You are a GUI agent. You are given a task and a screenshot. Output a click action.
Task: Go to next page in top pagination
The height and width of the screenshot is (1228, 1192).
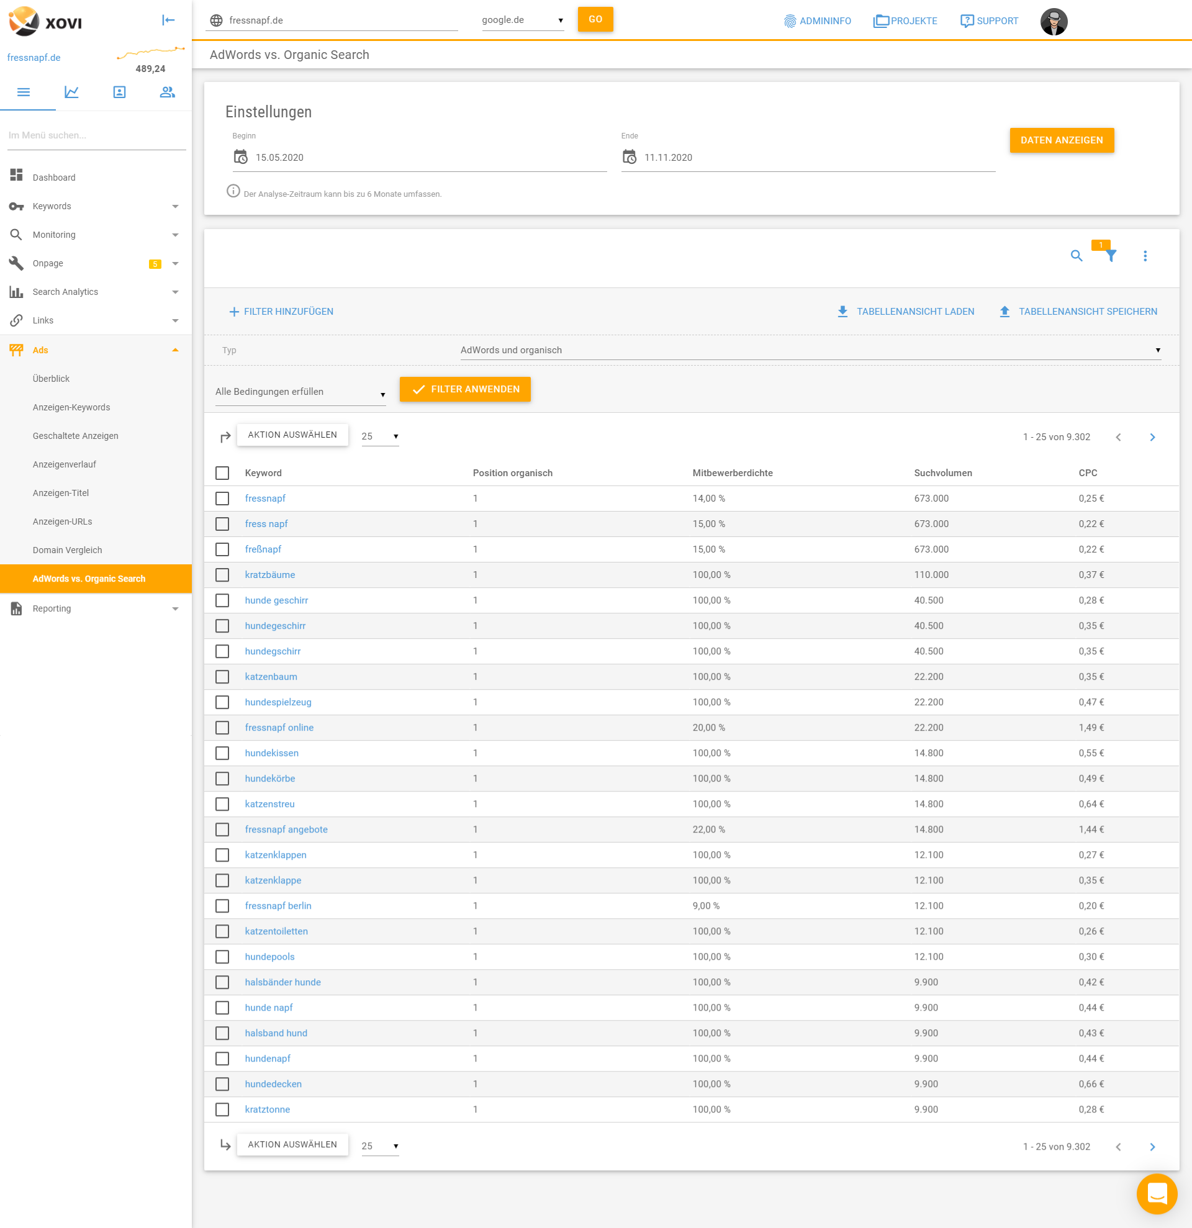(x=1152, y=436)
